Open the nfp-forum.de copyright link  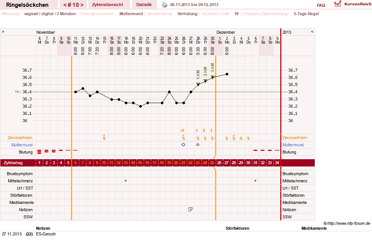347,223
